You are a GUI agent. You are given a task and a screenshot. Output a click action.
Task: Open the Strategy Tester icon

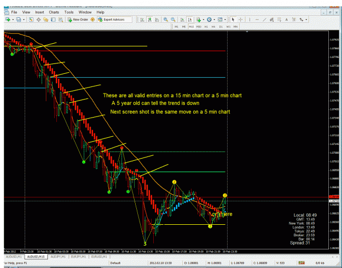pyautogui.click(x=61, y=20)
